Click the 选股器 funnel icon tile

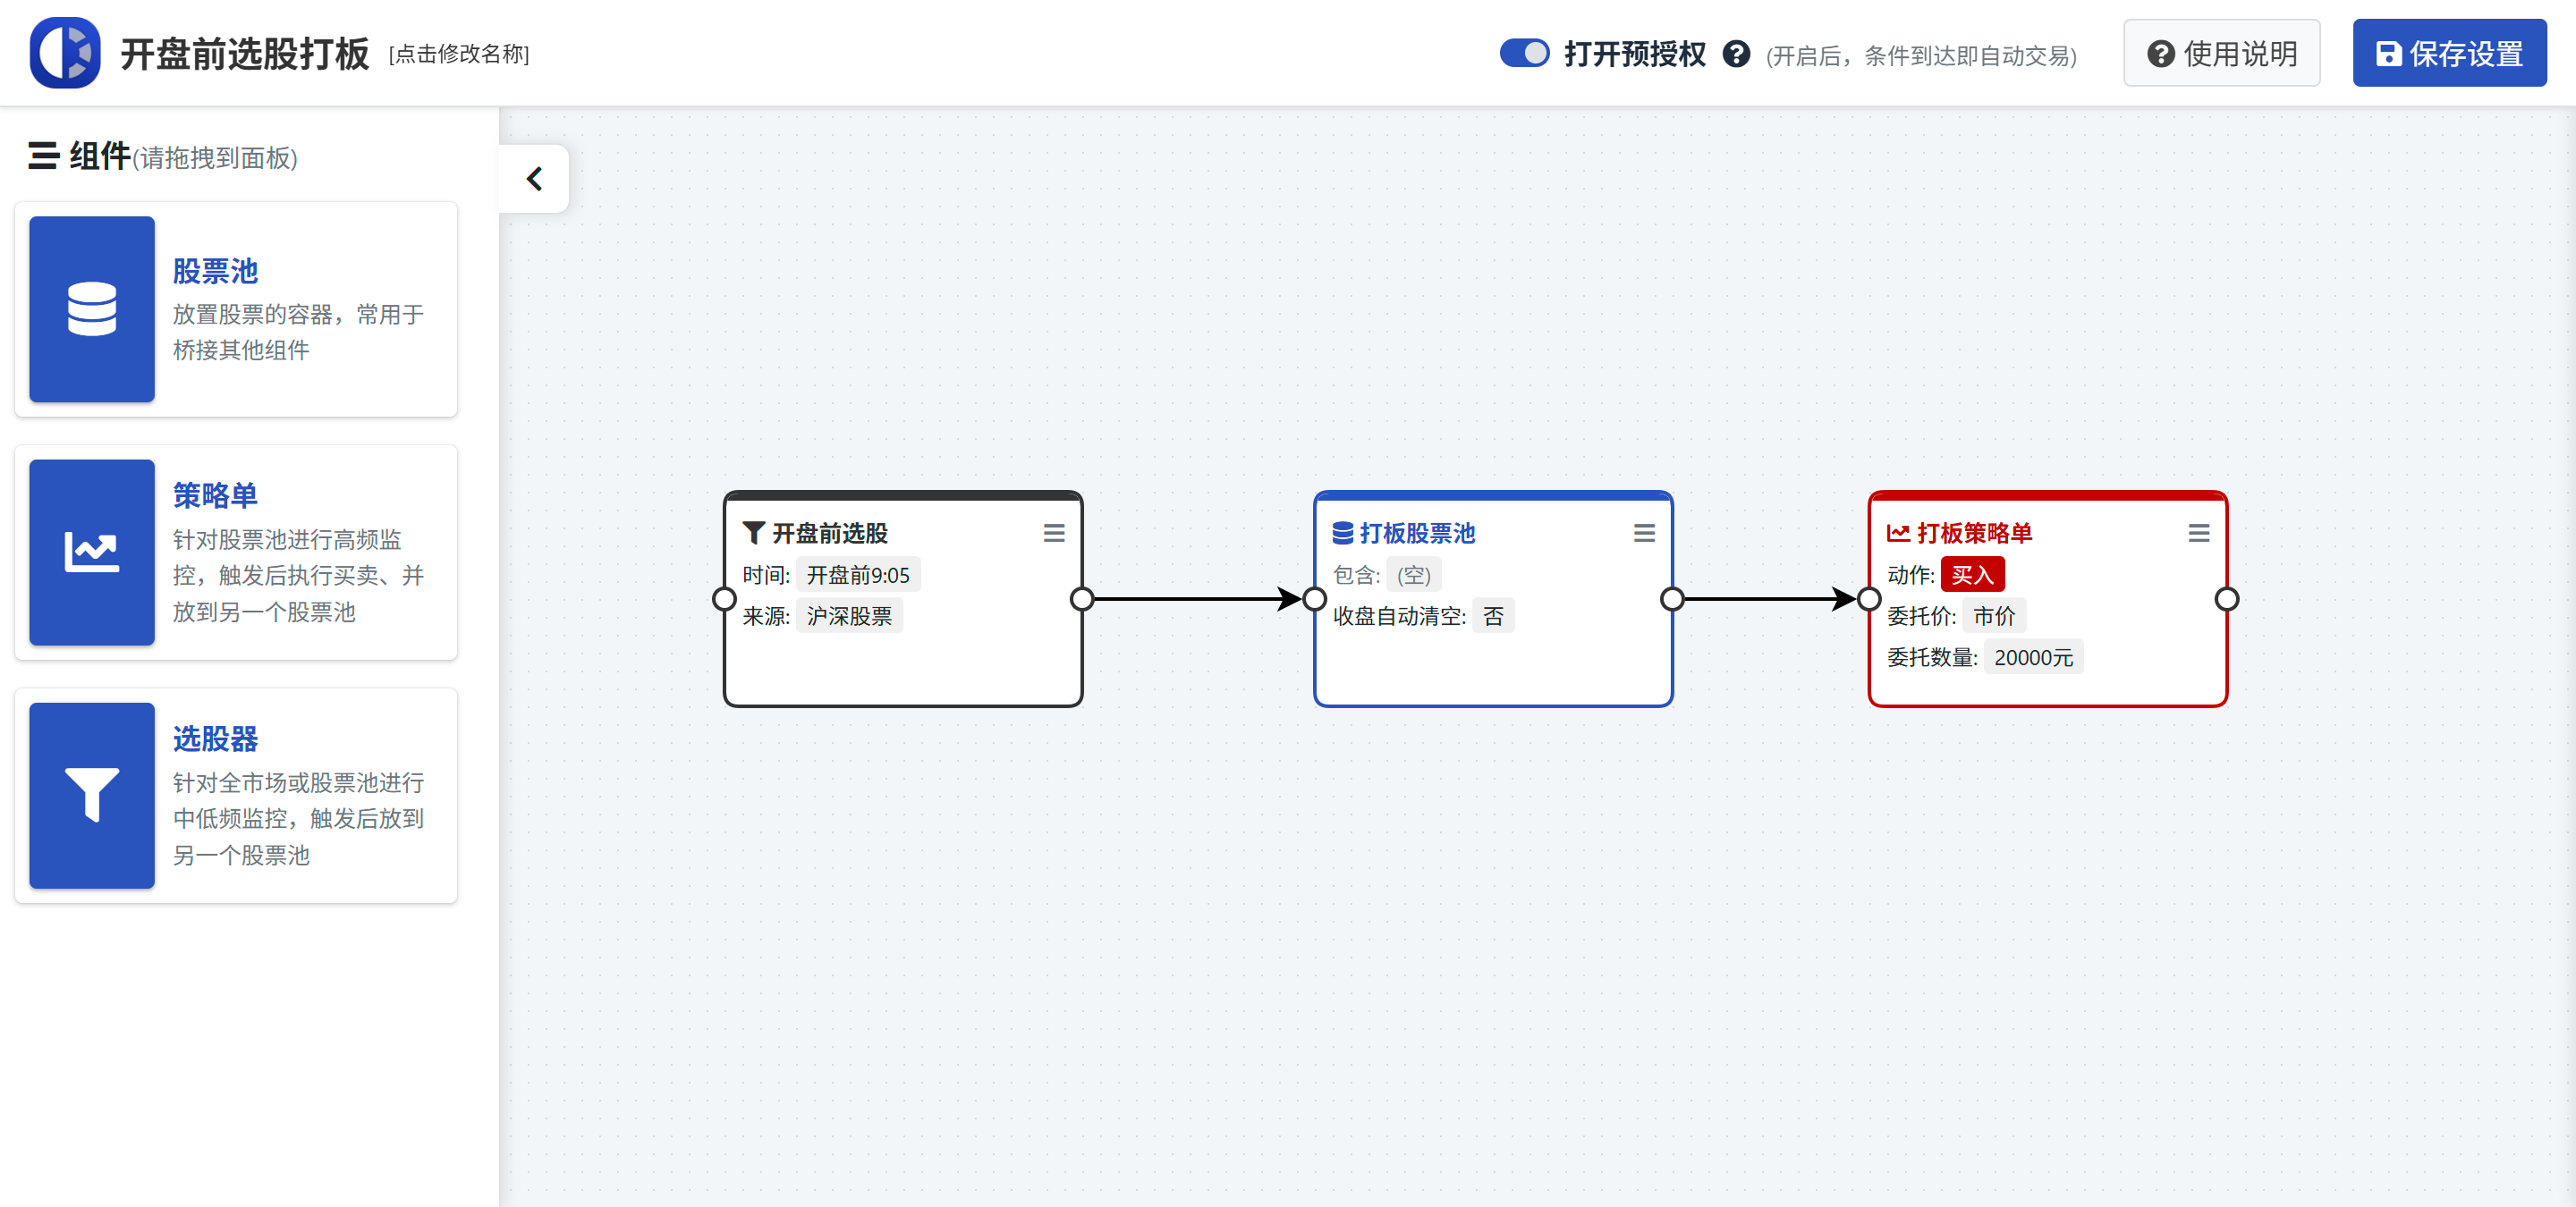pyautogui.click(x=92, y=794)
